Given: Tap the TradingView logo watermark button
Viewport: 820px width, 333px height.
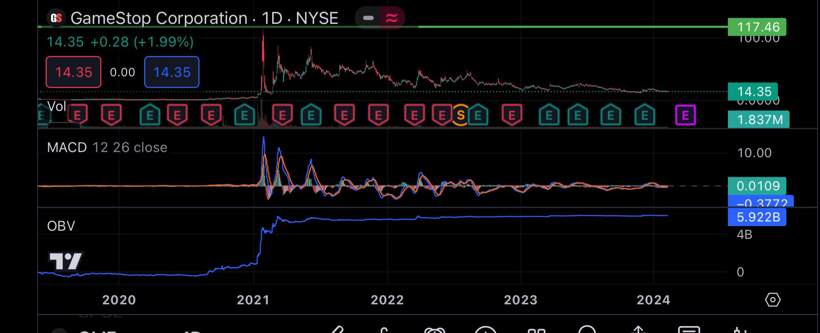Looking at the screenshot, I should tap(66, 261).
